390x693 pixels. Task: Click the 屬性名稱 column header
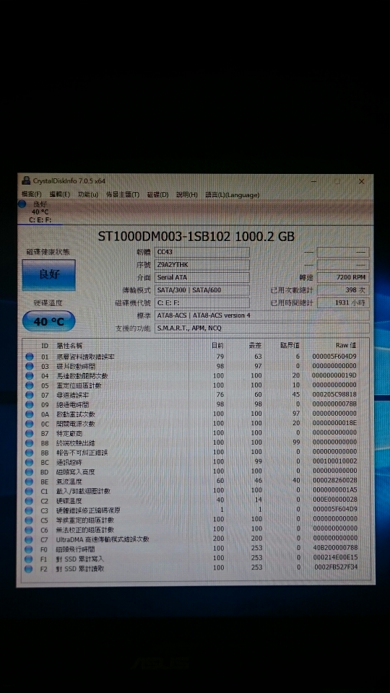coord(69,346)
